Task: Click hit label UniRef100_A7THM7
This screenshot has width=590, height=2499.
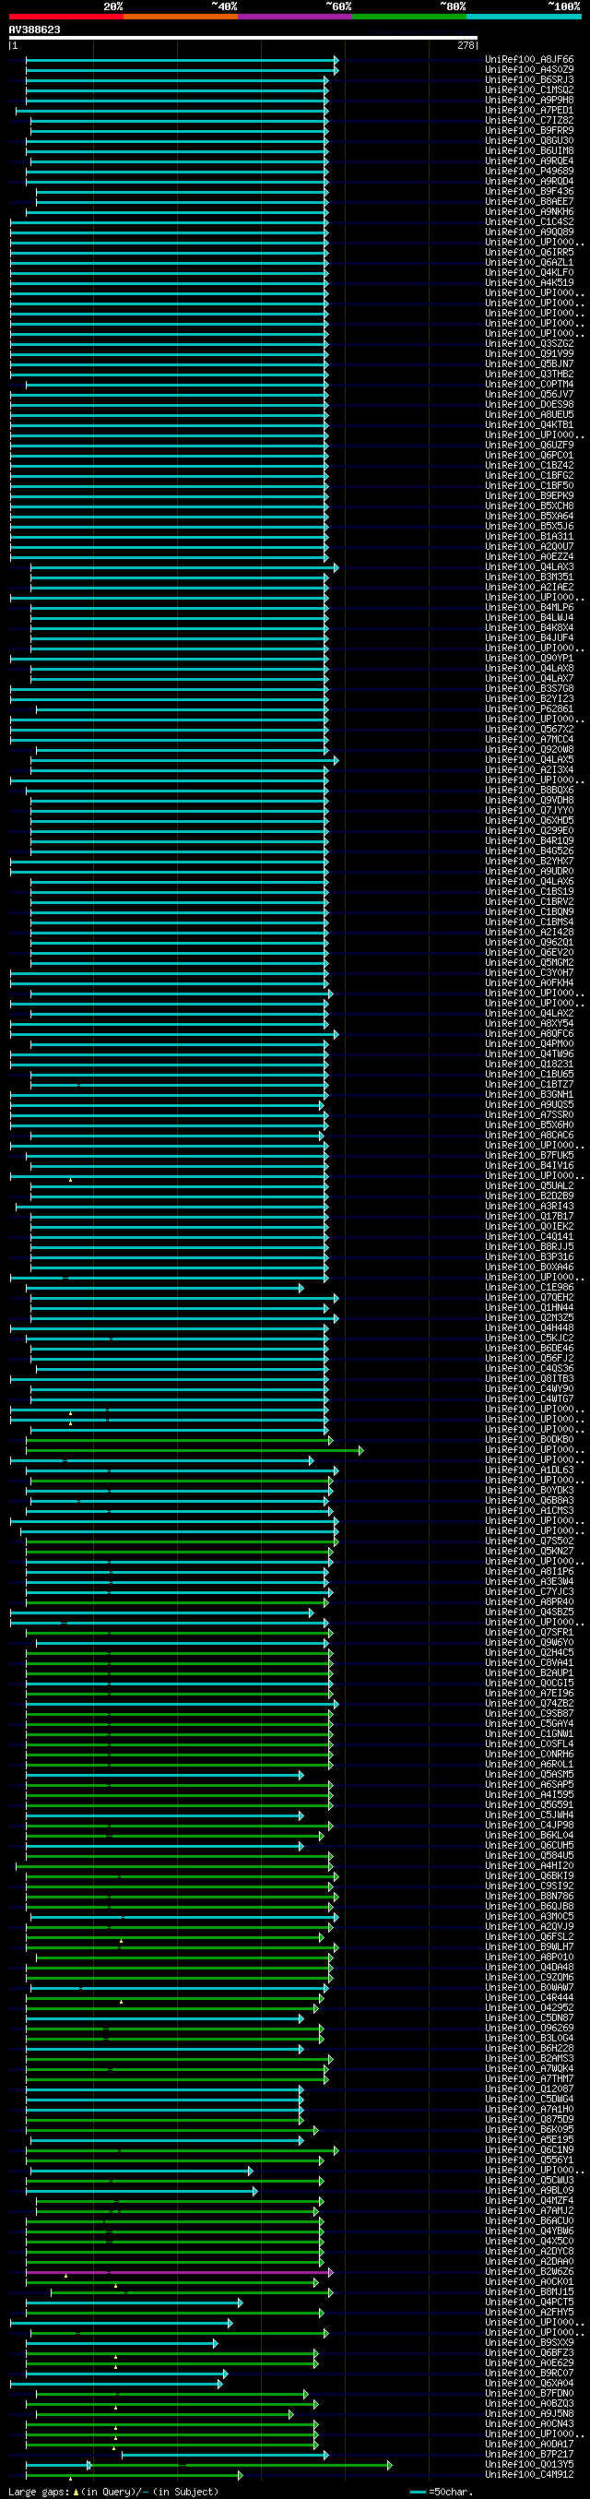Action: 529,2079
